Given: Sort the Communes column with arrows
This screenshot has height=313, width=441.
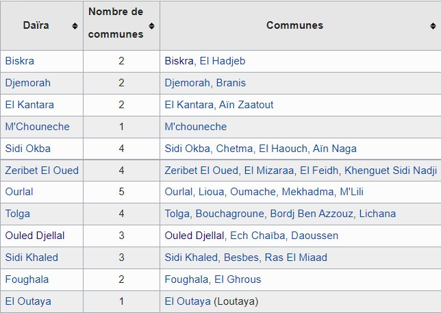Looking at the screenshot, I should coord(433,26).
